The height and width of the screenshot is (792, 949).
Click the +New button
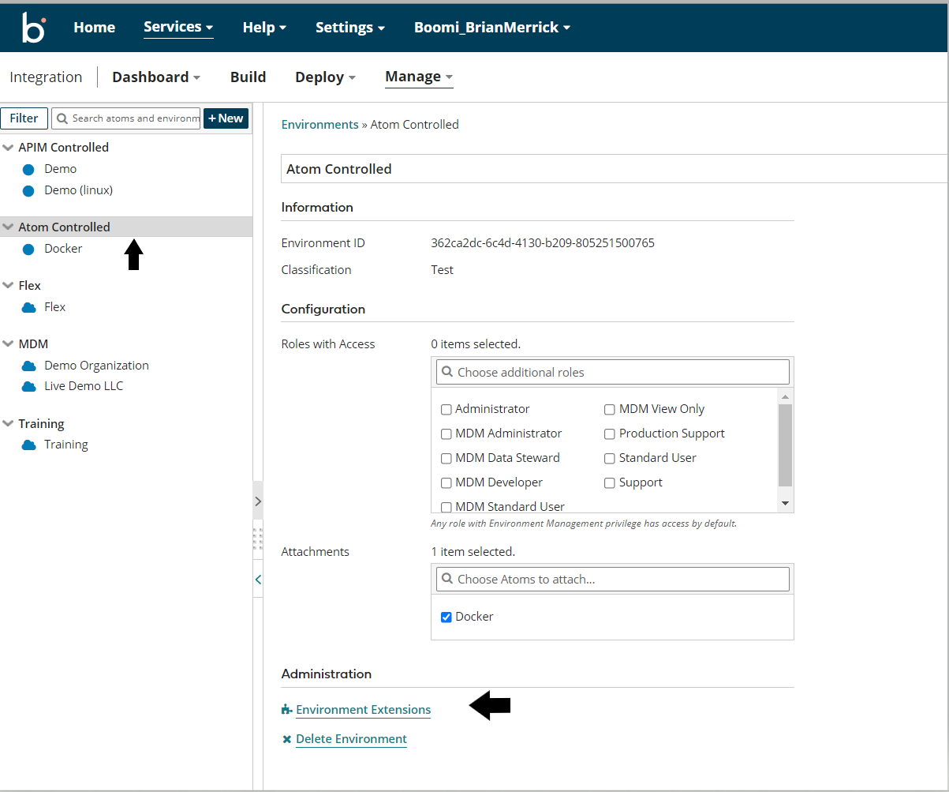click(226, 118)
